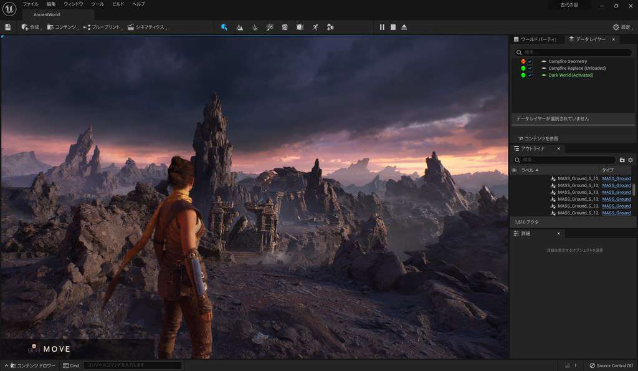Open the ブループリント (Blueprint) dropdown
The width and height of the screenshot is (638, 371).
[103, 27]
